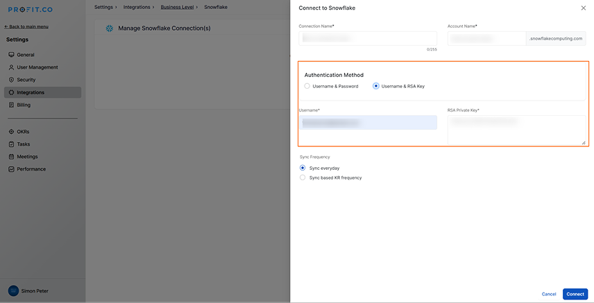
Task: Cancel the Snowflake connection dialog
Action: coord(548,294)
